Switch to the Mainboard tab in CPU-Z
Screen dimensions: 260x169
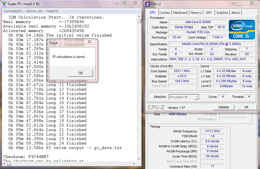pyautogui.click(x=180, y=13)
